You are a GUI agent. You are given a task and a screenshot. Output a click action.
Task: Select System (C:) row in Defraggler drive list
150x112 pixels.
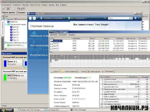point(100,41)
